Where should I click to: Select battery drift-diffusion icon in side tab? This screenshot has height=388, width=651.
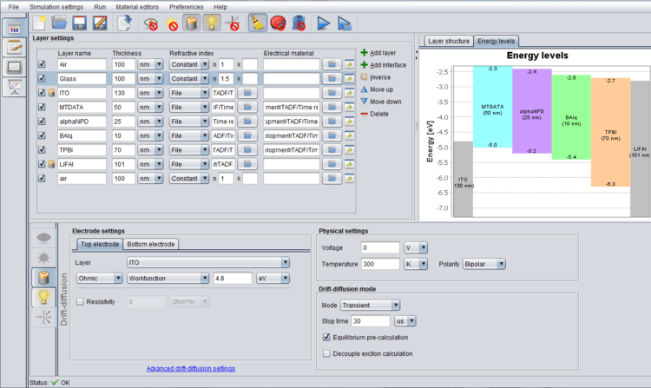pyautogui.click(x=42, y=277)
